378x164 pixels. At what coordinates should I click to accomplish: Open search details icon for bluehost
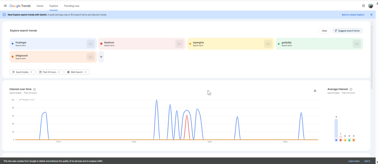click(179, 44)
